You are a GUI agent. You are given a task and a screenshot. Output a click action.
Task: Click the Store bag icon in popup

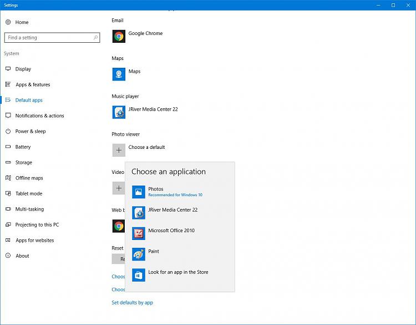(139, 275)
